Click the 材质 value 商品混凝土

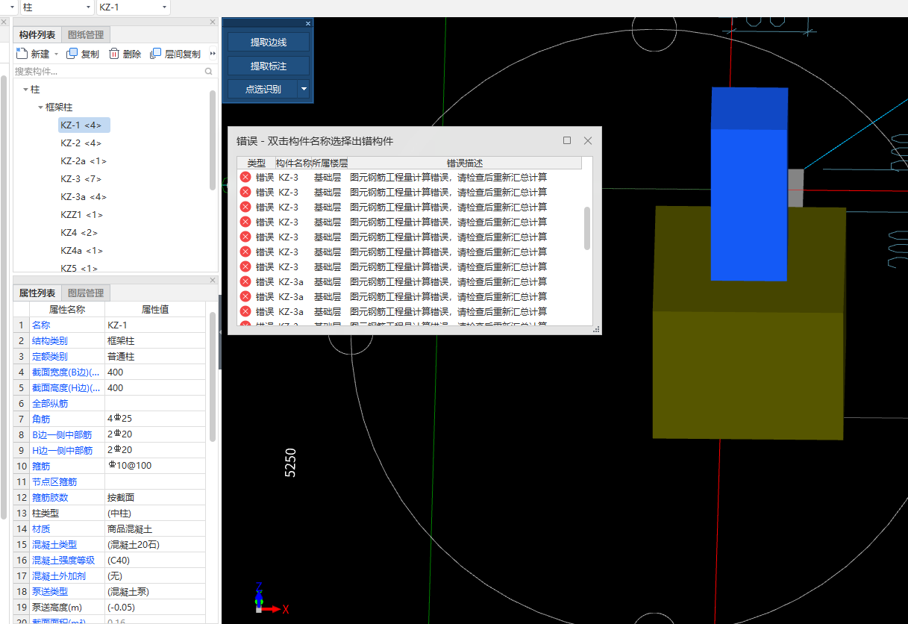point(155,529)
